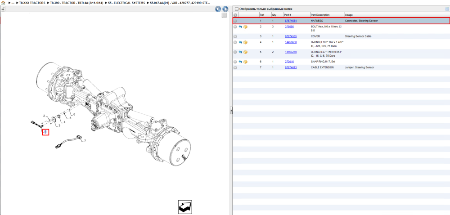Click the plus icon on the SNAP RING row
The width and height of the screenshot is (450, 215).
point(235,62)
